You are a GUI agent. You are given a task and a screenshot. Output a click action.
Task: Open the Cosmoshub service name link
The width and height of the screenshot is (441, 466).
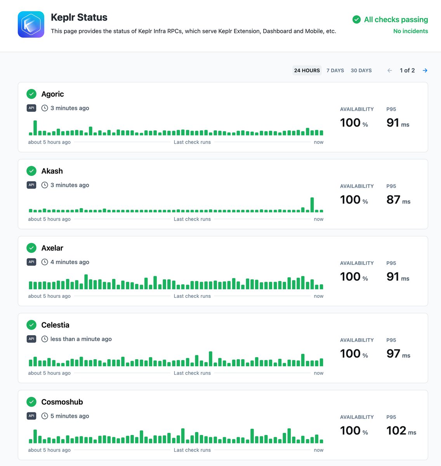[x=62, y=402]
